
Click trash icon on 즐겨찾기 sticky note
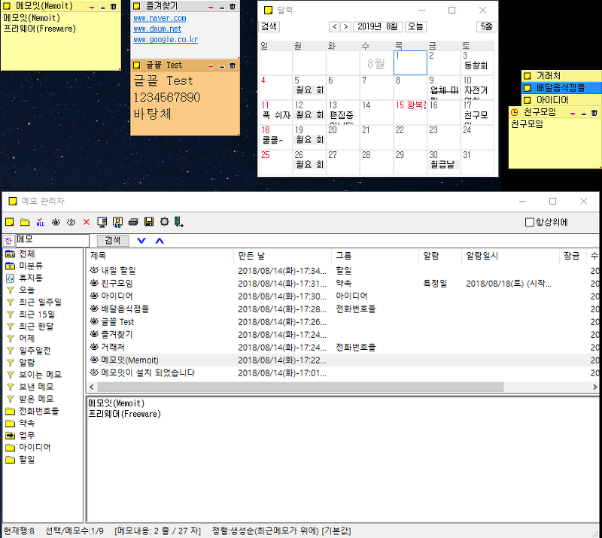point(233,7)
